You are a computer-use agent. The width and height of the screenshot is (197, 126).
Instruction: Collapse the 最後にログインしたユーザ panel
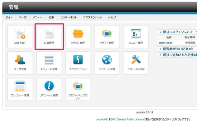coord(177,32)
